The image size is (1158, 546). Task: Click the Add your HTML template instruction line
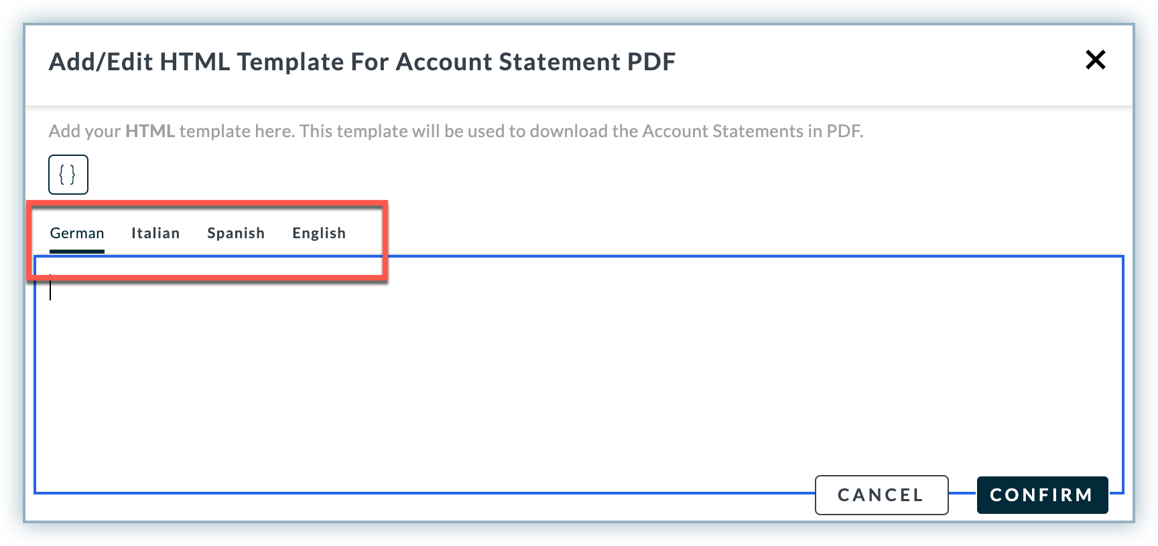click(x=456, y=131)
